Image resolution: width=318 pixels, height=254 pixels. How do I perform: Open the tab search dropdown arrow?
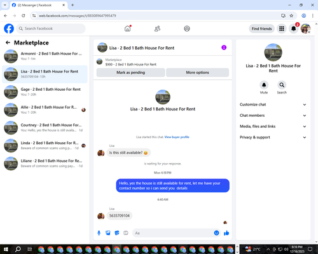[x=5, y=5]
